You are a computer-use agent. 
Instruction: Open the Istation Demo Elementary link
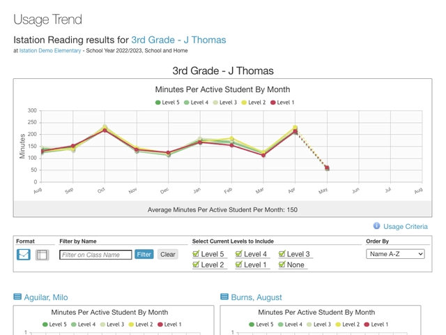tap(50, 51)
